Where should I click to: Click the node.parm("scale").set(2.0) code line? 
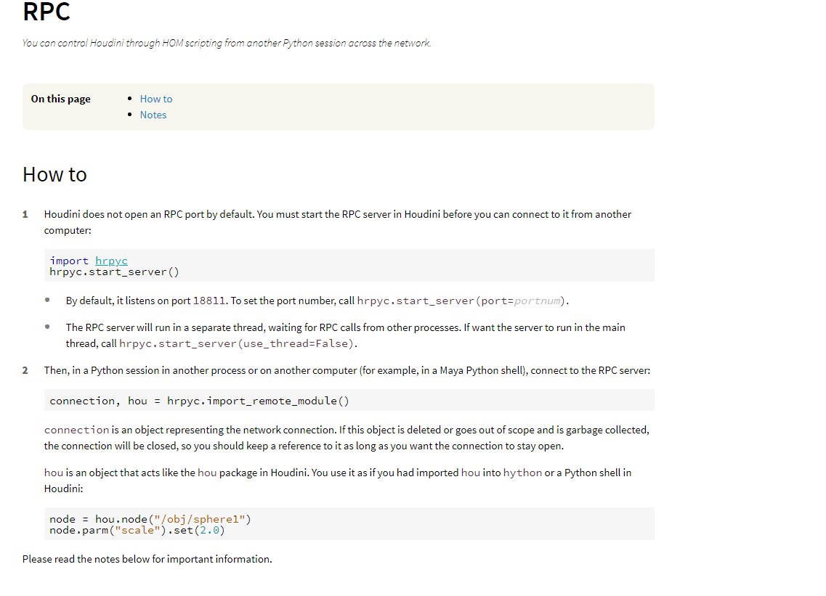coord(137,531)
